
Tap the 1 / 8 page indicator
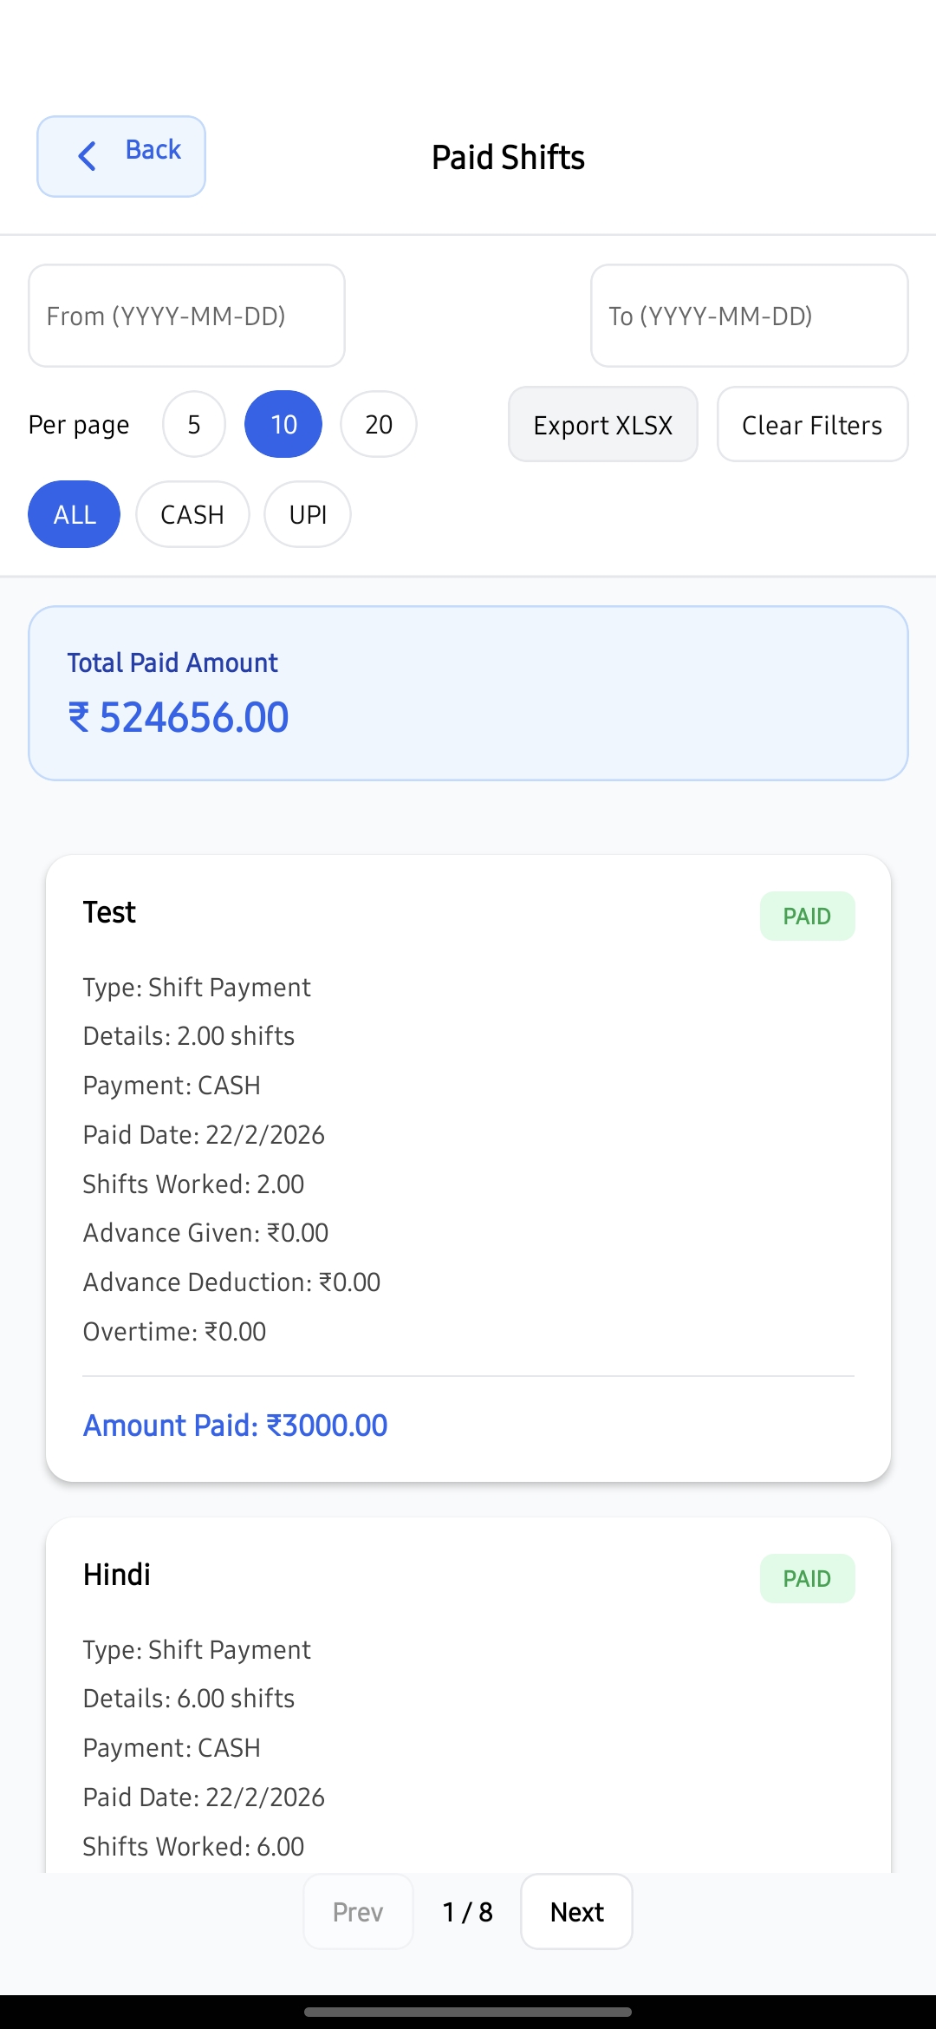pyautogui.click(x=467, y=1912)
